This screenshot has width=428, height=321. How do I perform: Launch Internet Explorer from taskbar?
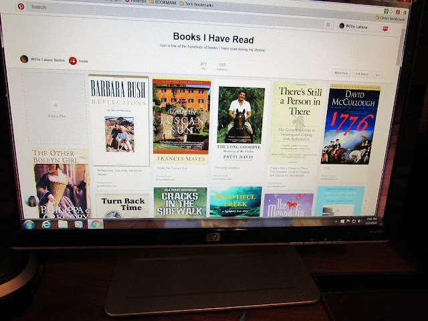(46, 225)
